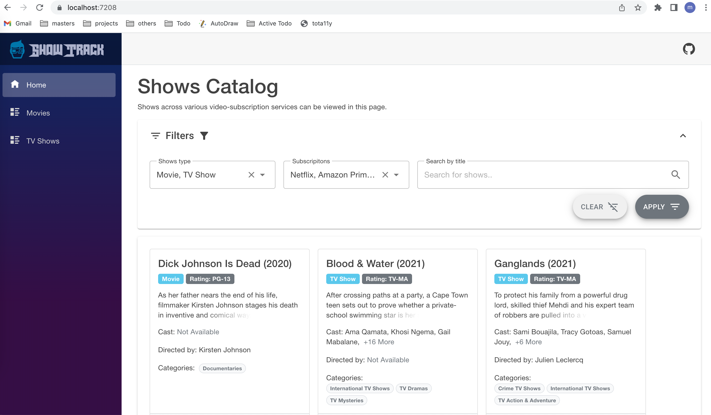Image resolution: width=711 pixels, height=415 pixels.
Task: Collapse the Filters panel
Action: [x=683, y=136]
